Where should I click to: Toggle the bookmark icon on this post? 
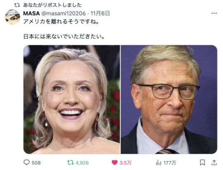[x=202, y=163]
